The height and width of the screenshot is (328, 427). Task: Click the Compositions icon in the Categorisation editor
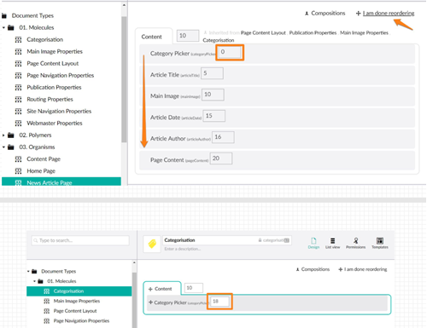297,269
